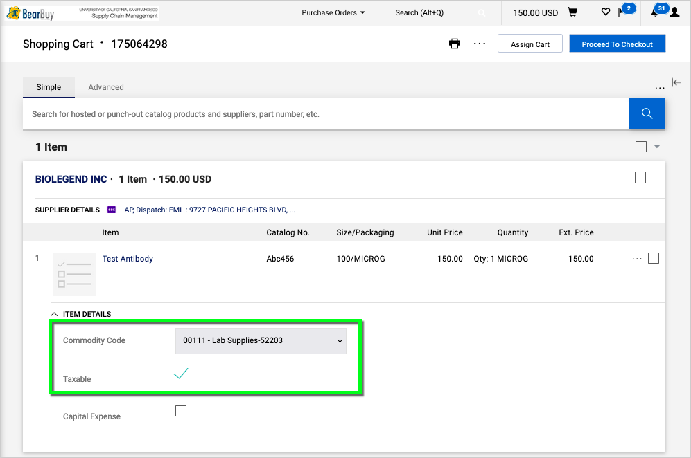Select the BIOLEGEND INC supplier checkbox
This screenshot has width=691, height=458.
coord(640,177)
